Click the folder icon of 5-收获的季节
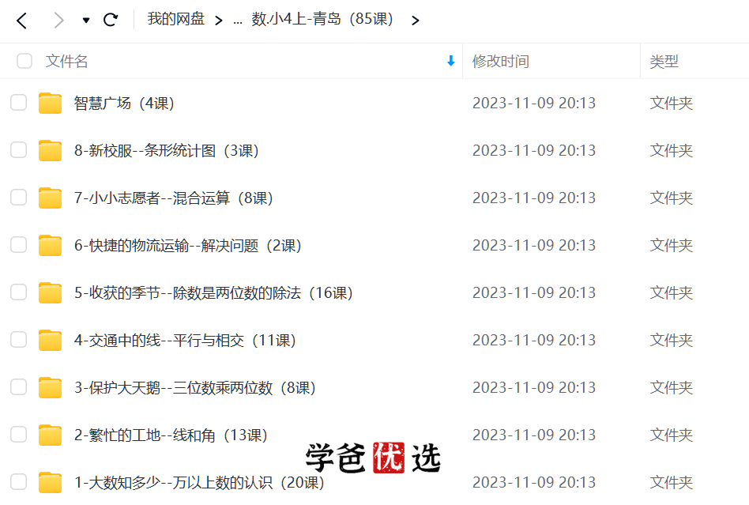 click(x=50, y=292)
